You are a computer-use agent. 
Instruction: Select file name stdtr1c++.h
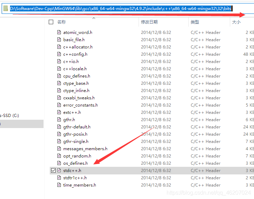point(75,178)
